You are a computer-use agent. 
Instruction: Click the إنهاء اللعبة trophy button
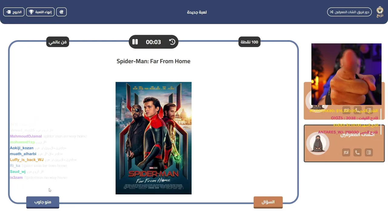(40, 12)
